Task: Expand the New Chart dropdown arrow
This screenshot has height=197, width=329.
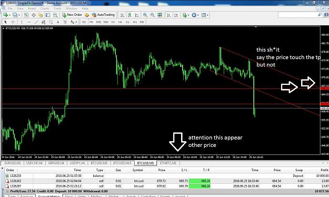Action: coord(9,15)
